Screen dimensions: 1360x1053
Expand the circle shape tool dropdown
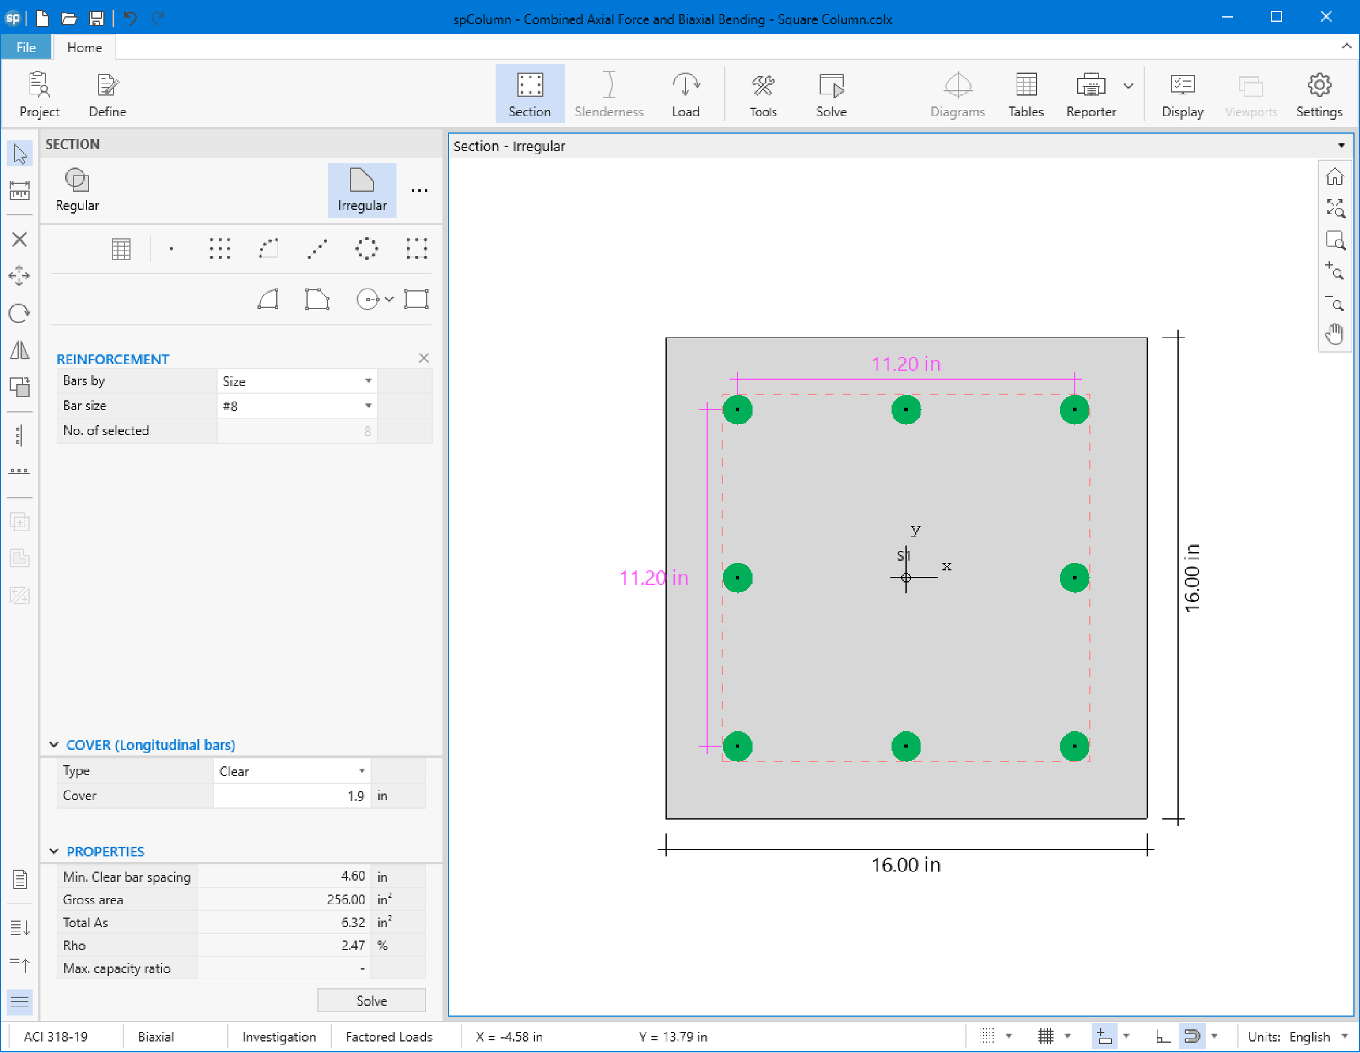389,300
